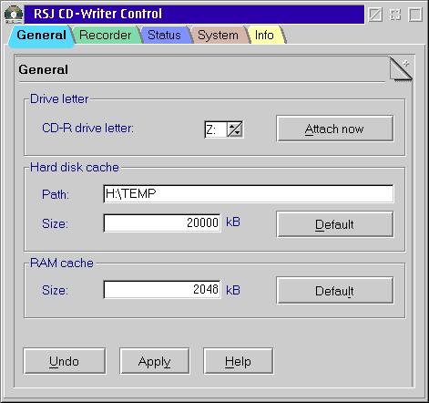Switch to the Status tab
The height and width of the screenshot is (403, 429).
[x=164, y=36]
